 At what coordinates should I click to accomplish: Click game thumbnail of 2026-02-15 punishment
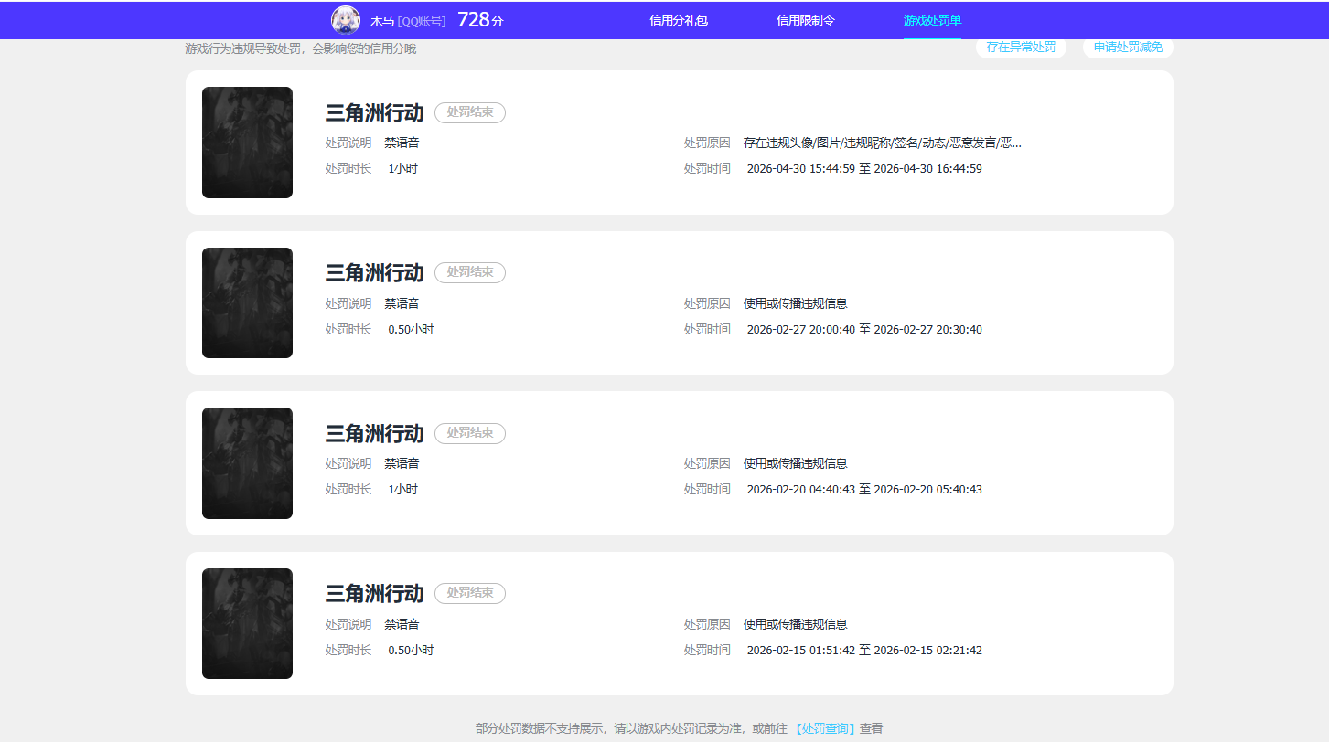[x=247, y=623]
